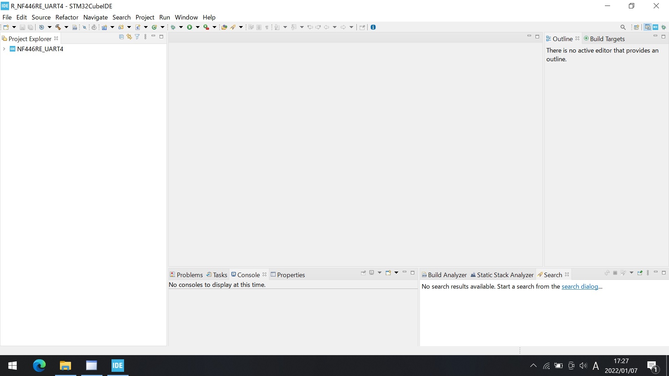The image size is (669, 376).
Task: Open the New dropdown arrow beside New icon
Action: tap(14, 27)
